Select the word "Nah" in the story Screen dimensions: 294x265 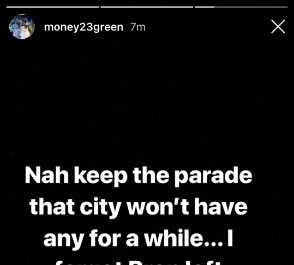(47, 176)
